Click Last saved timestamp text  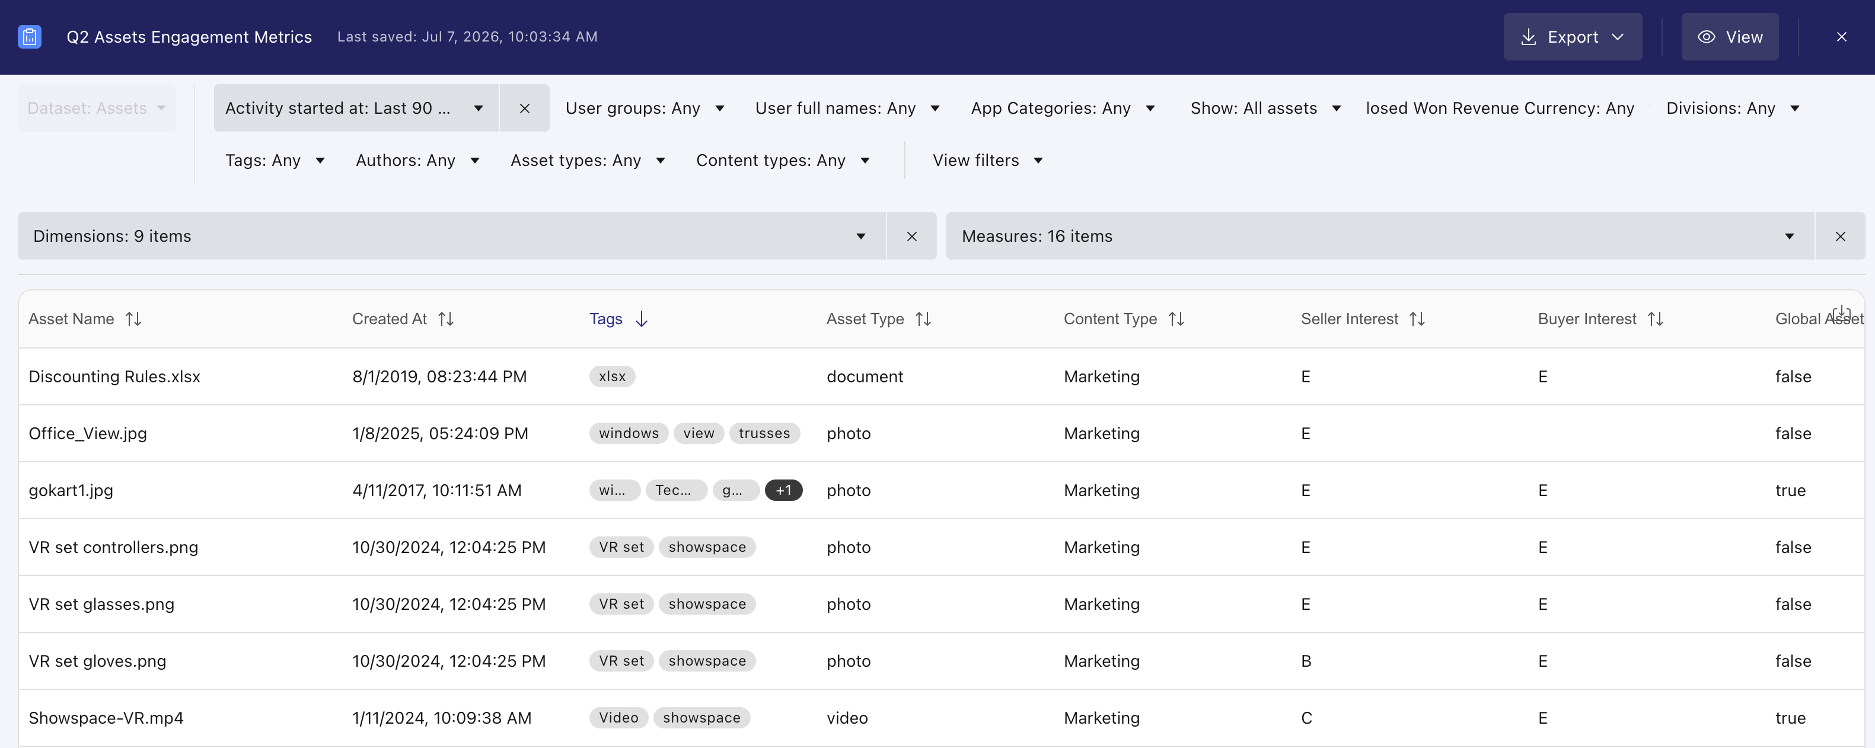pos(467,36)
